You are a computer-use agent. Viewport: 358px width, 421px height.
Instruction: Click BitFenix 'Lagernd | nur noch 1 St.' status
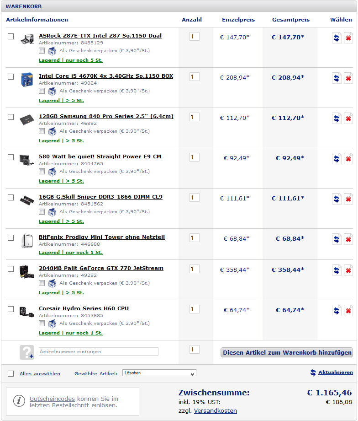point(71,253)
